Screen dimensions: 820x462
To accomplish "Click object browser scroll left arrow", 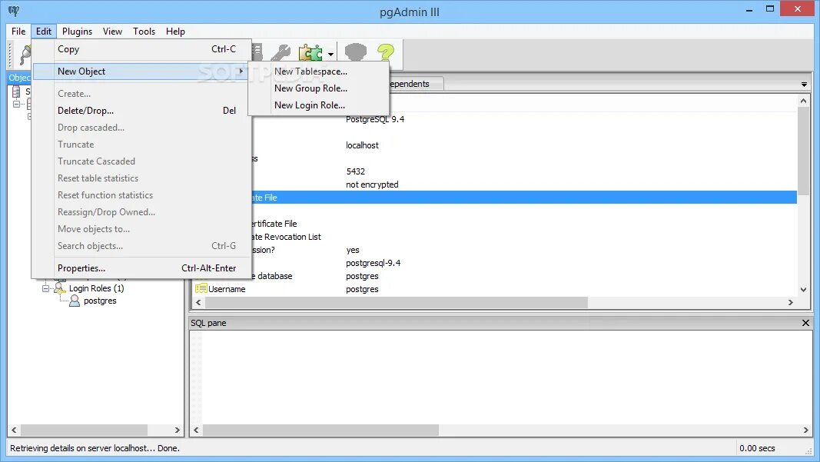I will [x=14, y=430].
